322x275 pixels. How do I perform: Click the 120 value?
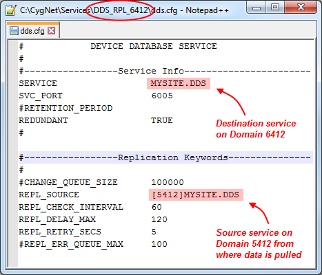click(x=159, y=219)
